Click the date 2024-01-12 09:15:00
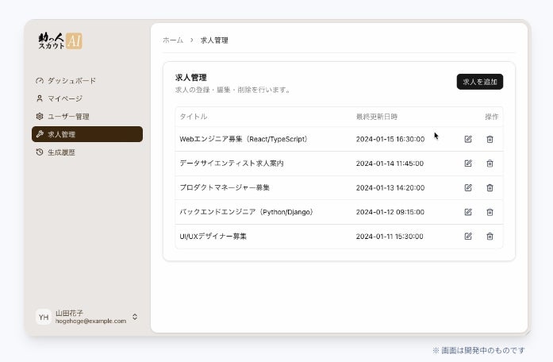 390,212
